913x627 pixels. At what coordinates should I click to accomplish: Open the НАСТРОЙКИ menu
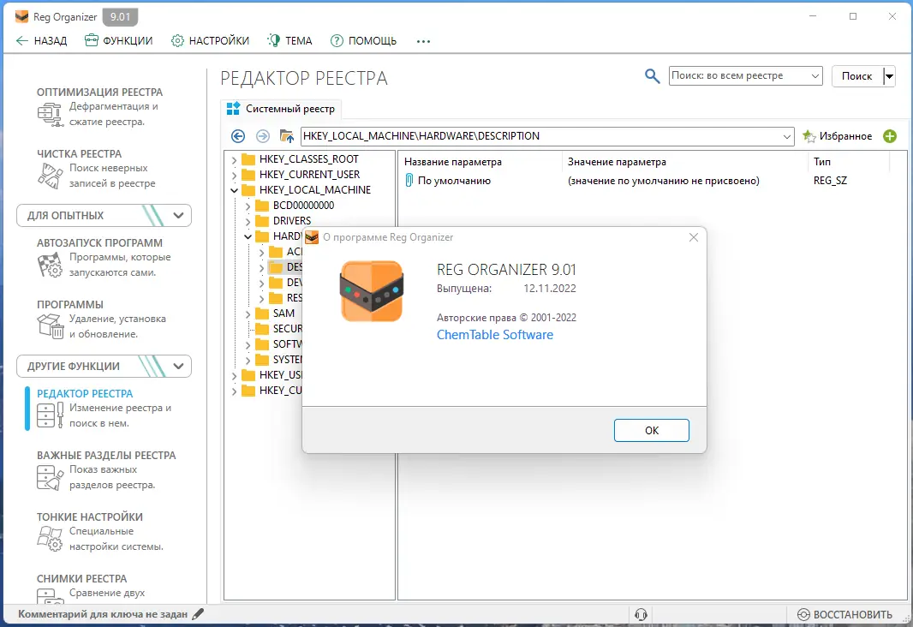click(x=210, y=41)
